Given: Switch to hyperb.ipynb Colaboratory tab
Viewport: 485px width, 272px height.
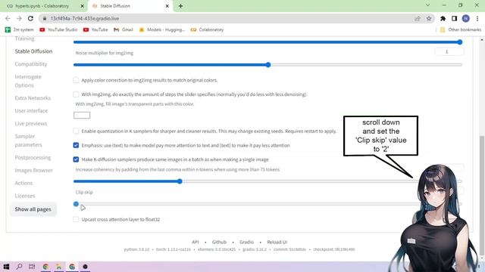Looking at the screenshot, I should point(42,6).
